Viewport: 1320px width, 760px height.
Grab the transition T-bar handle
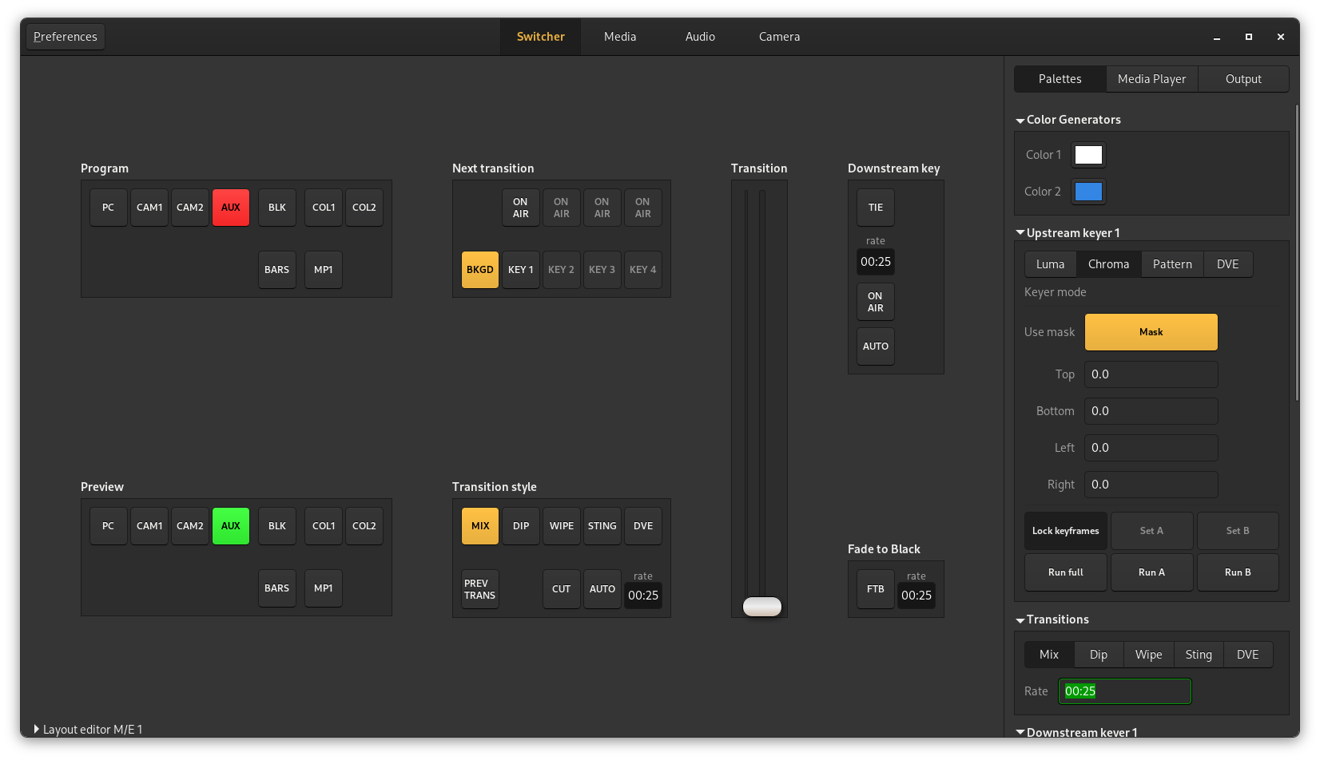click(760, 606)
